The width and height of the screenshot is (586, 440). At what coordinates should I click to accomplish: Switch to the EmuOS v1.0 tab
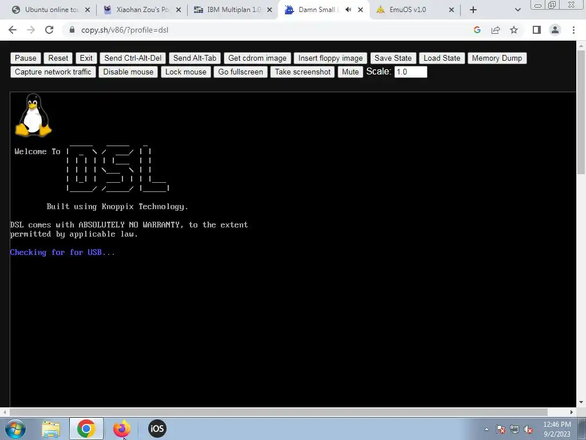[407, 10]
